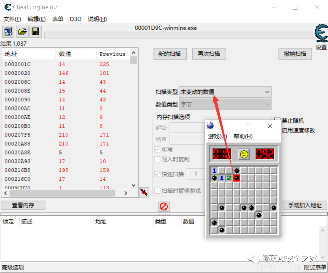Open the 文件(F) menu

[12, 19]
